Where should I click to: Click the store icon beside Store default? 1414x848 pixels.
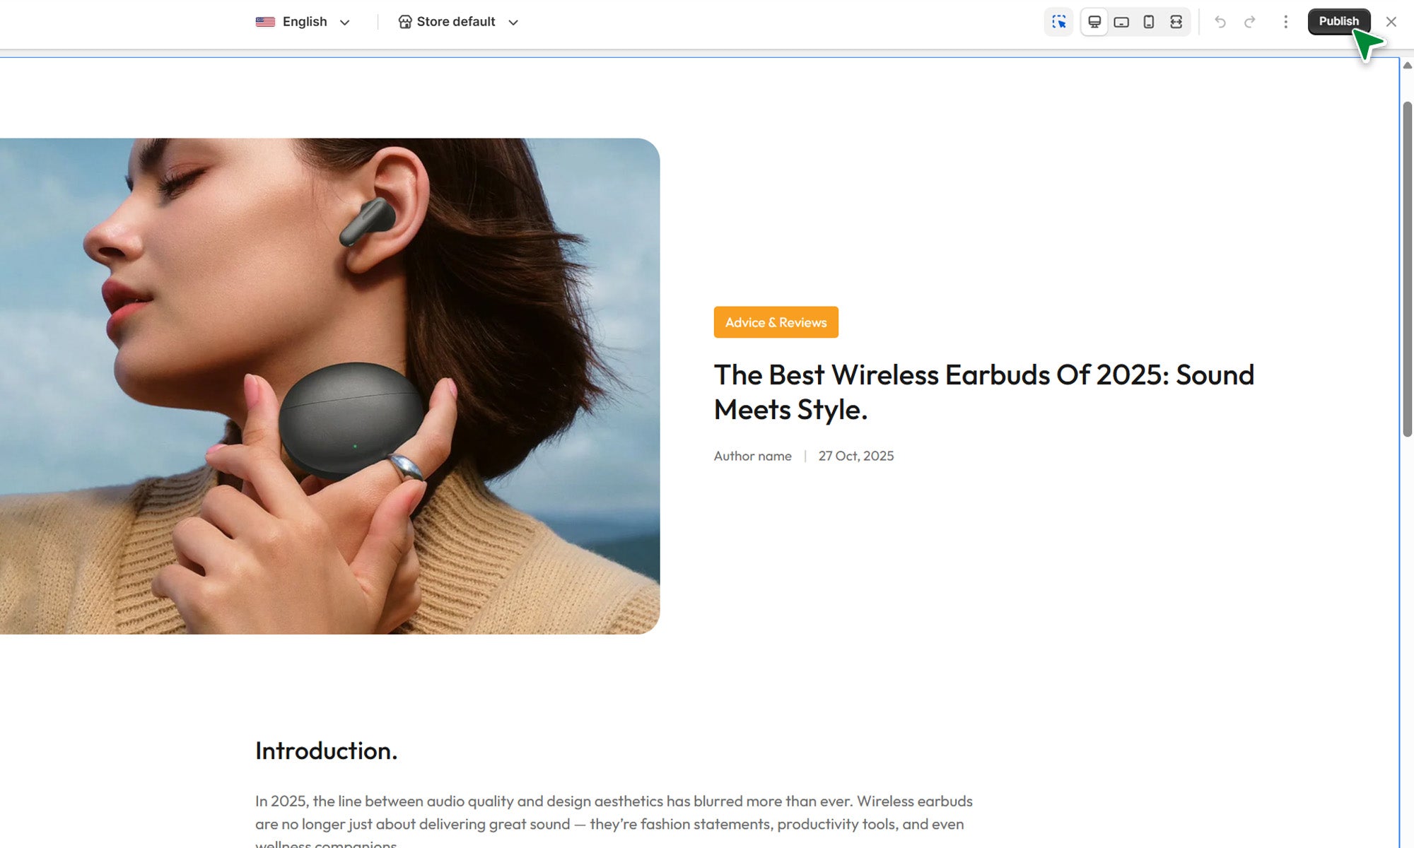tap(405, 22)
